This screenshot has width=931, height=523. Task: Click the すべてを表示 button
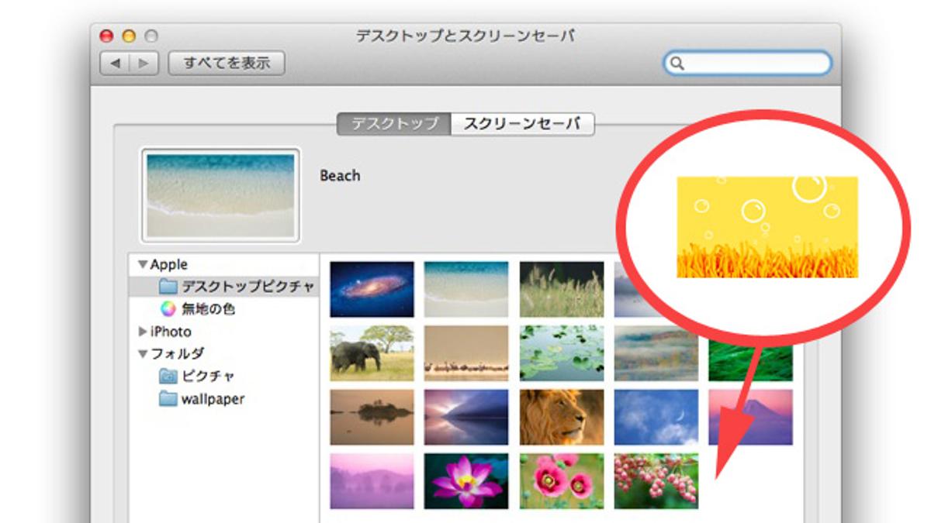pyautogui.click(x=227, y=64)
